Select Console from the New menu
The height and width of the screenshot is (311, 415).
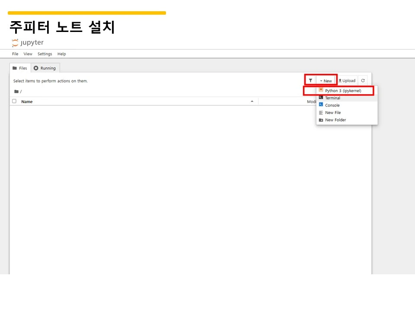(347, 105)
